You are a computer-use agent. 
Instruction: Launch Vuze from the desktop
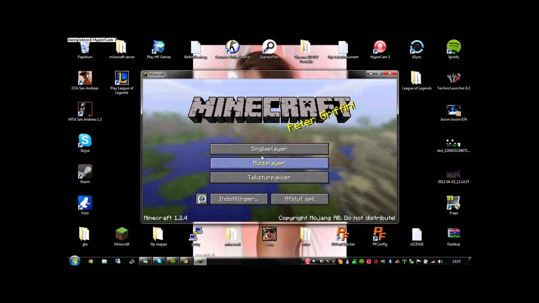[85, 205]
